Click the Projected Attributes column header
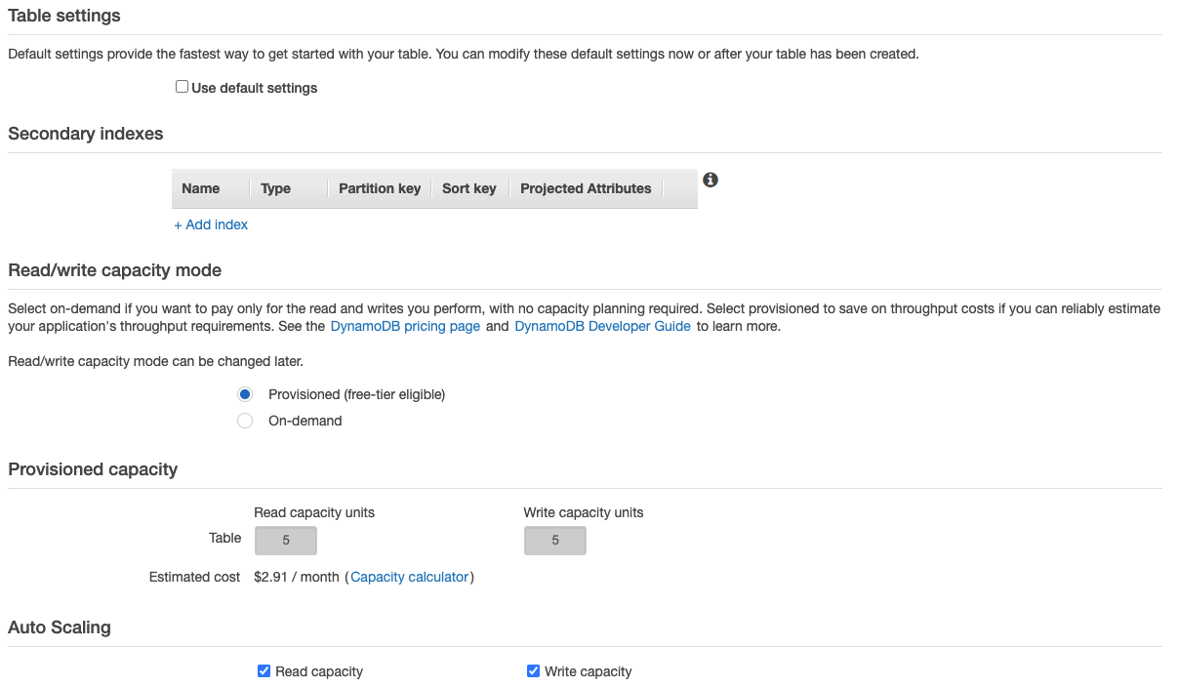1178x687 pixels. click(586, 188)
